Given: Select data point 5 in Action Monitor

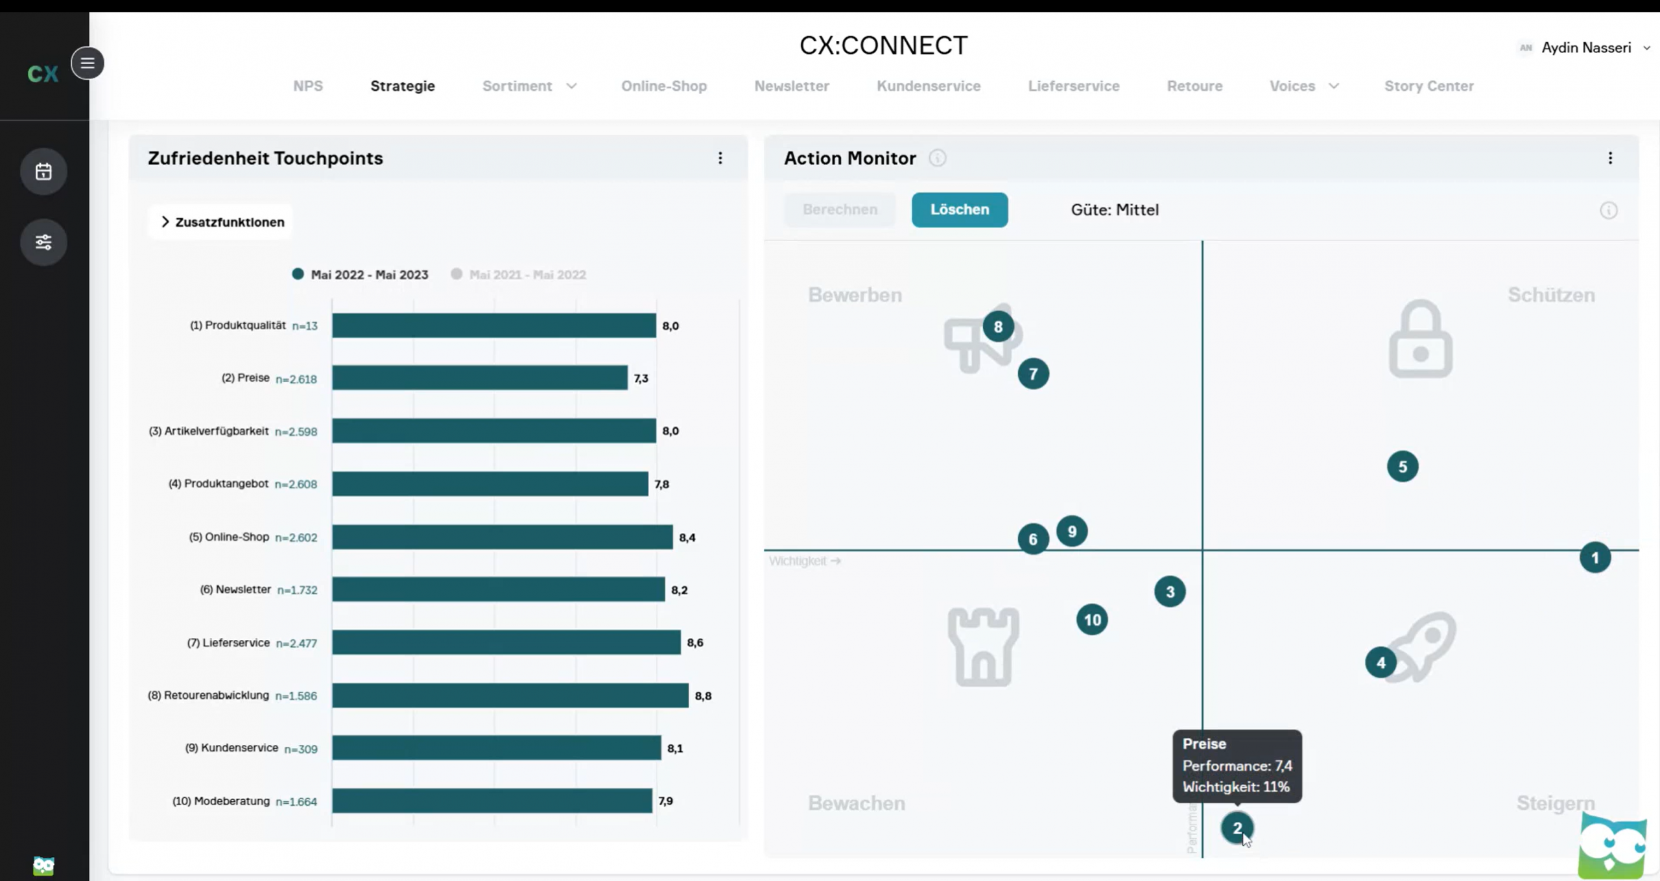Looking at the screenshot, I should 1402,466.
